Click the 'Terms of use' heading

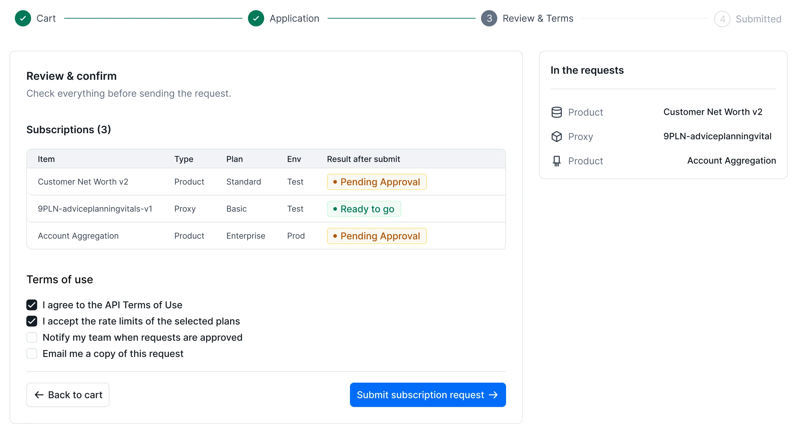(59, 280)
